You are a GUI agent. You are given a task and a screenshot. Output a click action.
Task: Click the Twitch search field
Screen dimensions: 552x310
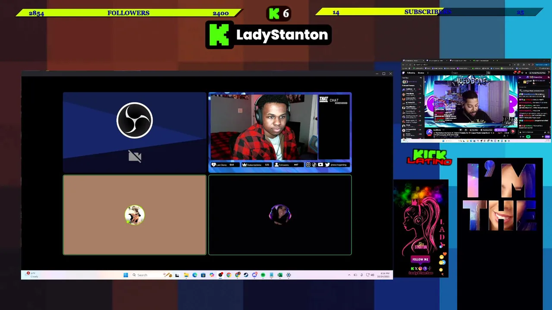470,73
